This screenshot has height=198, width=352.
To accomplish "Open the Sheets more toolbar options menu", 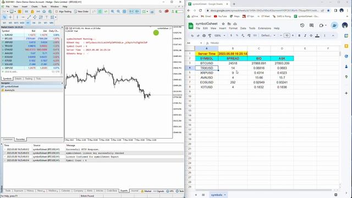I will click(324, 35).
